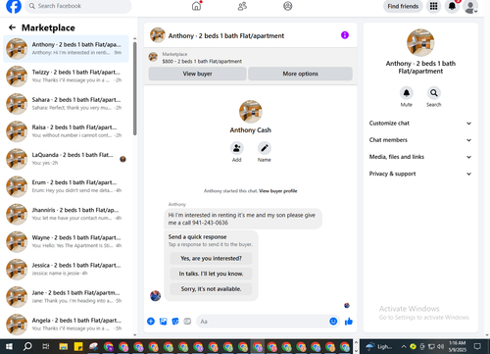
Task: Open View buyer profile link
Action: [x=278, y=191]
